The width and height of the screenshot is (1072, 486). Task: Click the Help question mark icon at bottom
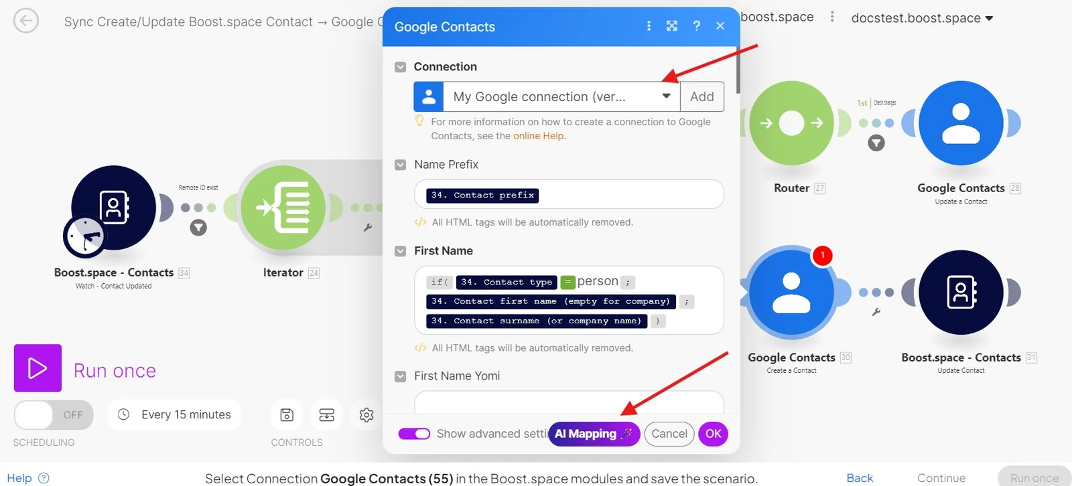click(x=44, y=478)
